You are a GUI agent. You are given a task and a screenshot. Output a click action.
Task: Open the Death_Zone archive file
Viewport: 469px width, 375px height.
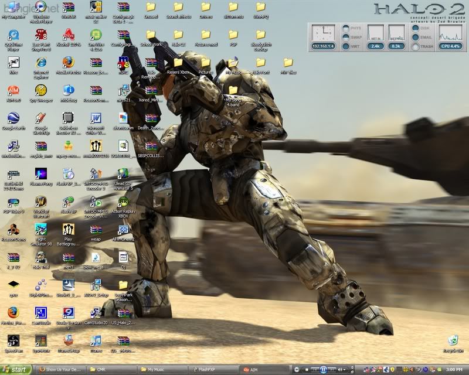(151, 121)
